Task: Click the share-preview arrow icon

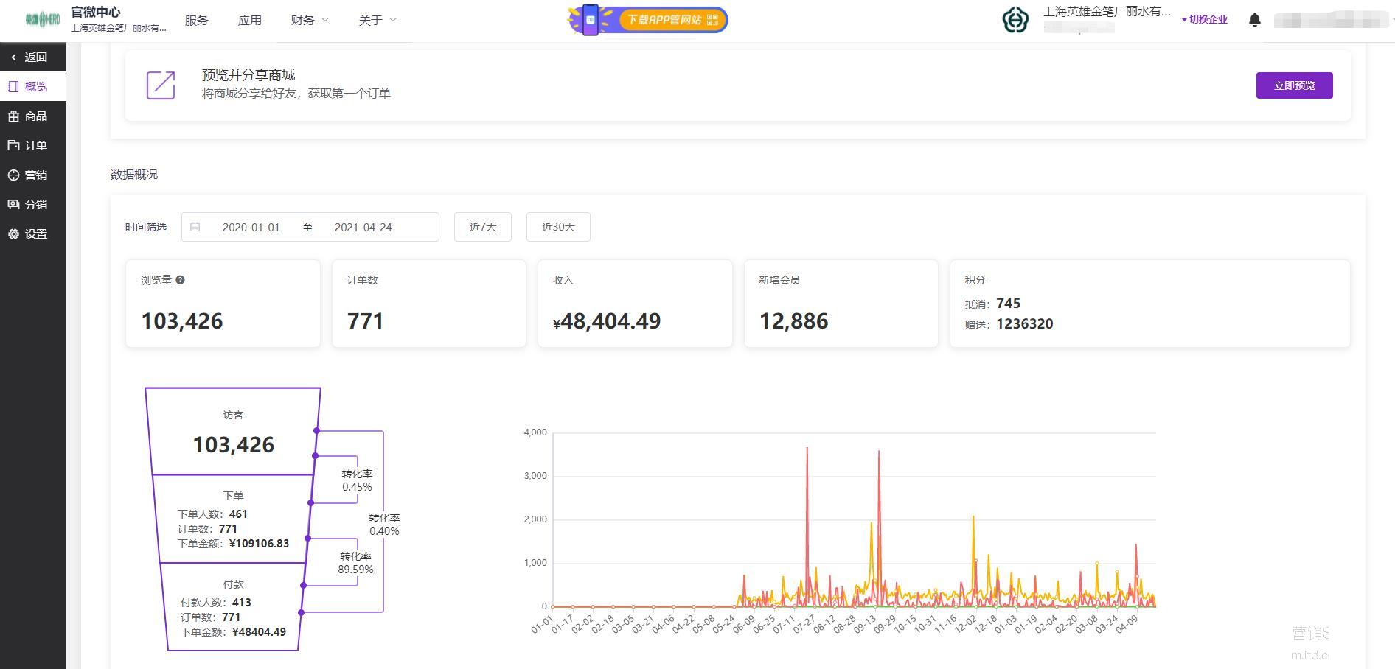Action: pos(161,85)
